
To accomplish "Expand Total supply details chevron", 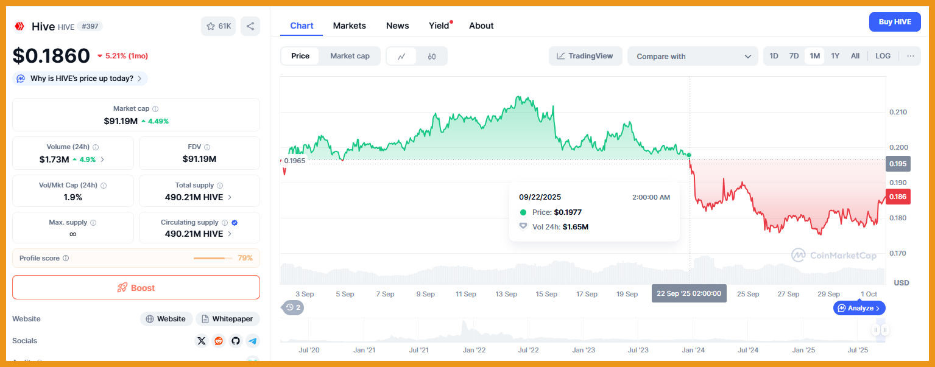I will click(x=230, y=198).
